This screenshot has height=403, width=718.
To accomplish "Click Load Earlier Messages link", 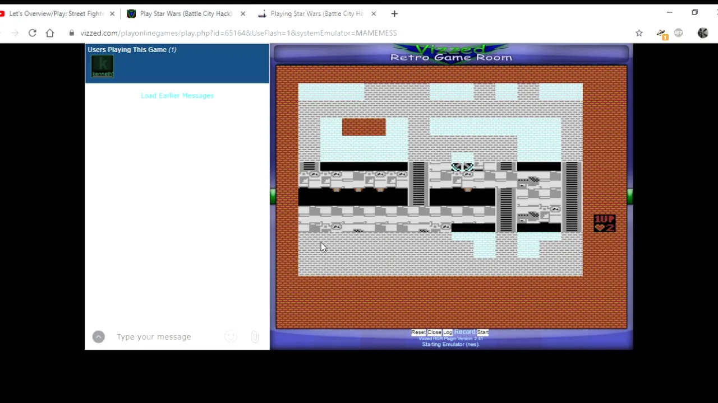I will tap(177, 96).
